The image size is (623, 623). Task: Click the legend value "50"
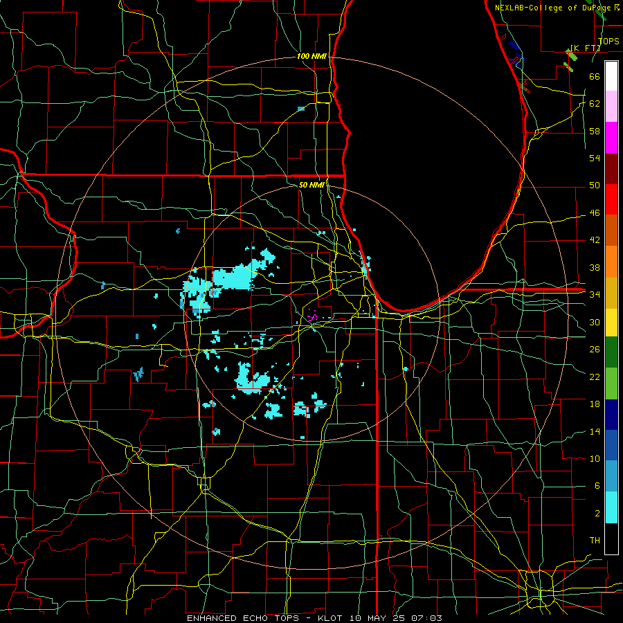[595, 186]
